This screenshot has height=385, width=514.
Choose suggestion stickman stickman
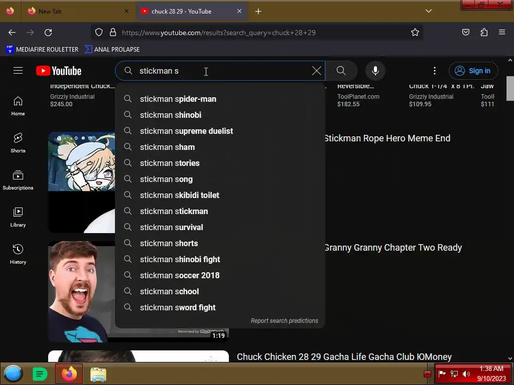[x=220, y=211]
